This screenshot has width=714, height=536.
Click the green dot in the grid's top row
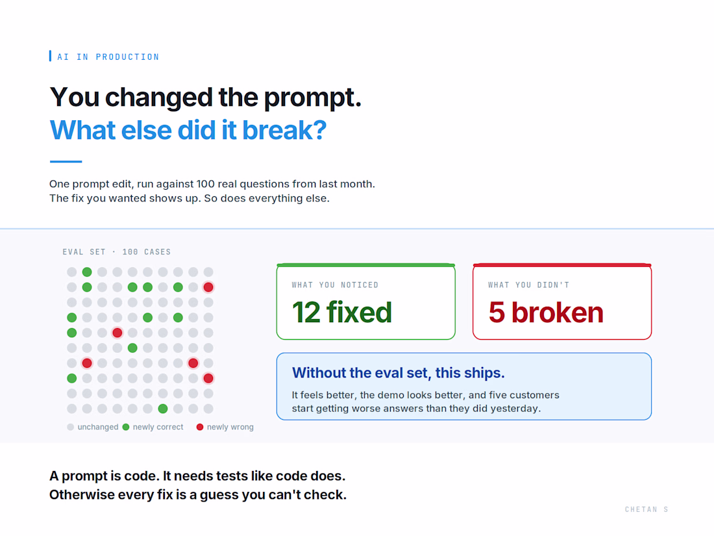click(87, 272)
